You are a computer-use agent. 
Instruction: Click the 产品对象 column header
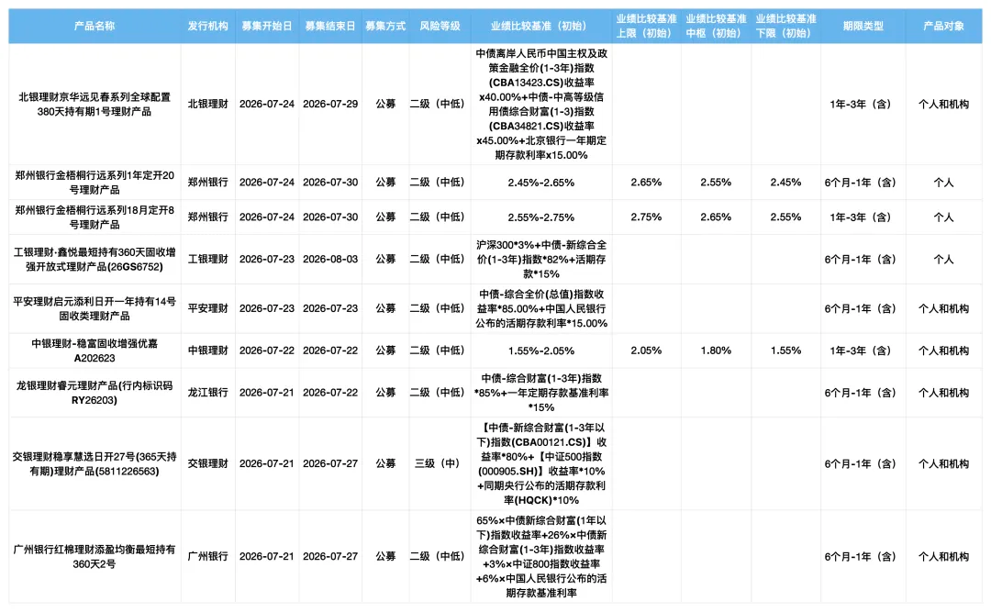tap(943, 26)
